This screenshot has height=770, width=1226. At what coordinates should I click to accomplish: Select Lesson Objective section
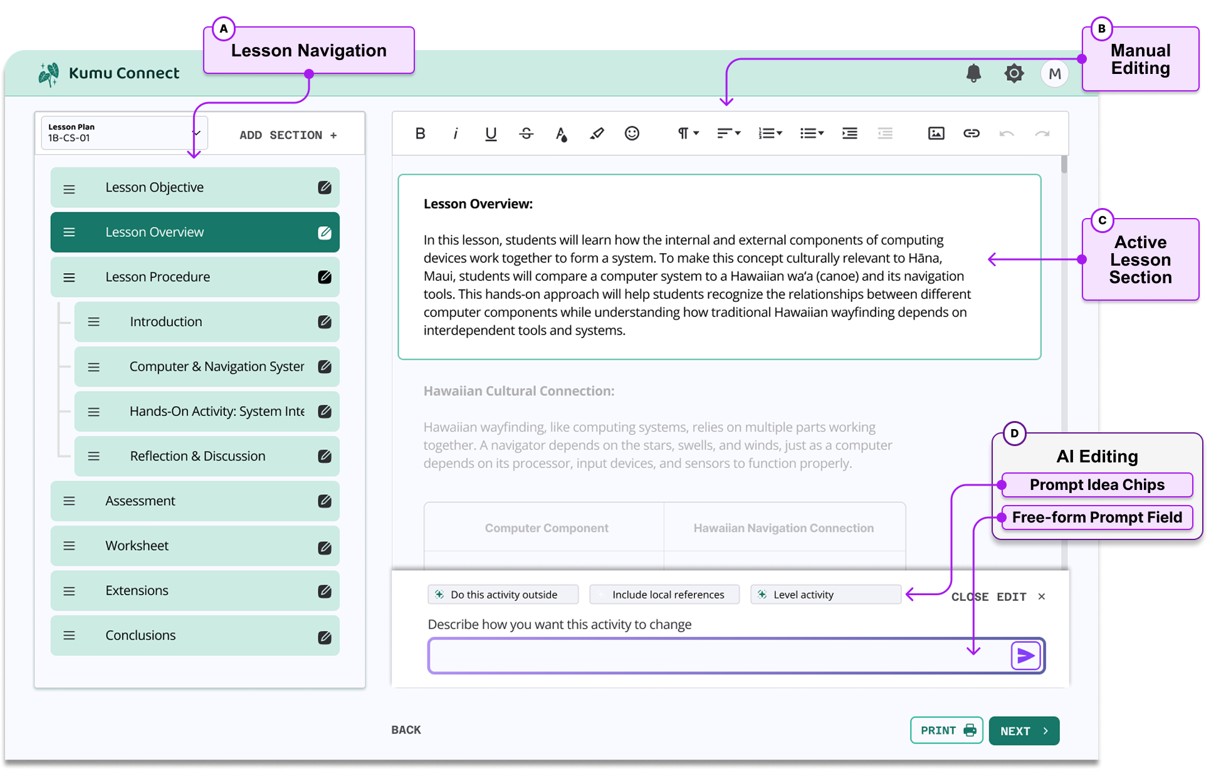195,187
